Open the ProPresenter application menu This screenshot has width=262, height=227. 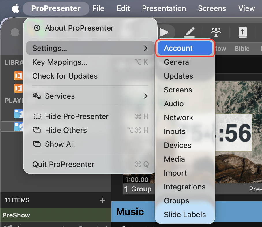tap(56, 8)
